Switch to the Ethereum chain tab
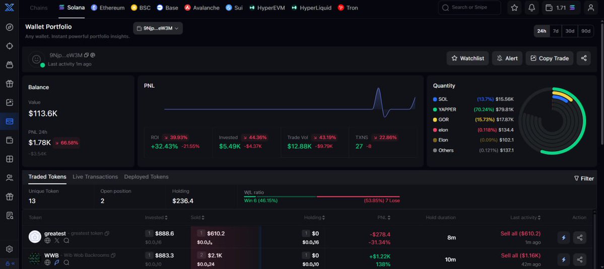 tap(107, 8)
